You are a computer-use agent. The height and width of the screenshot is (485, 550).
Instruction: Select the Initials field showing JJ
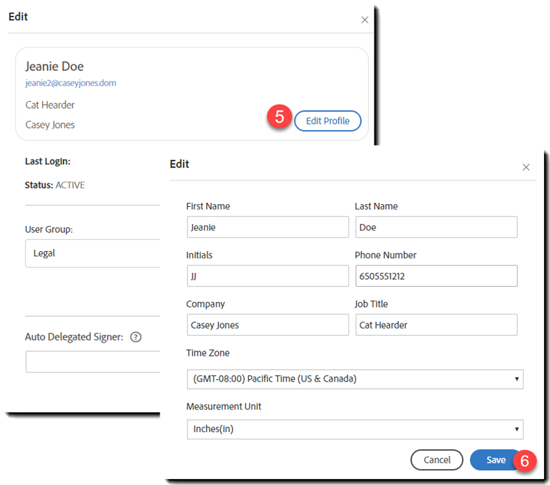268,276
